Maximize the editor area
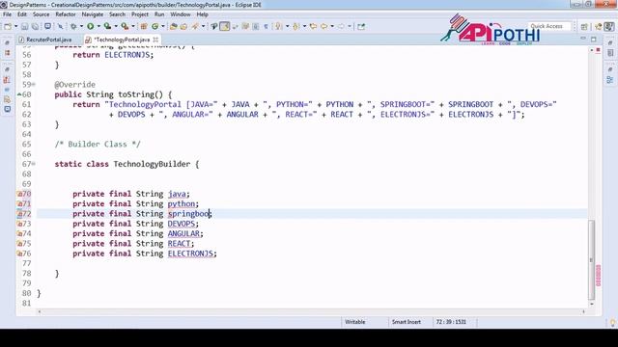 (594, 39)
